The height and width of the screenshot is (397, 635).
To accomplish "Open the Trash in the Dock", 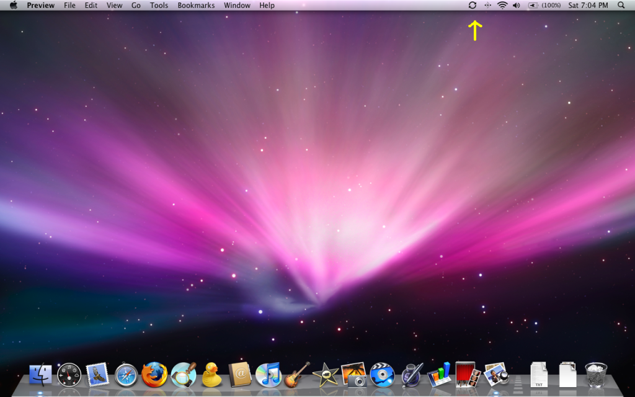I will 596,375.
